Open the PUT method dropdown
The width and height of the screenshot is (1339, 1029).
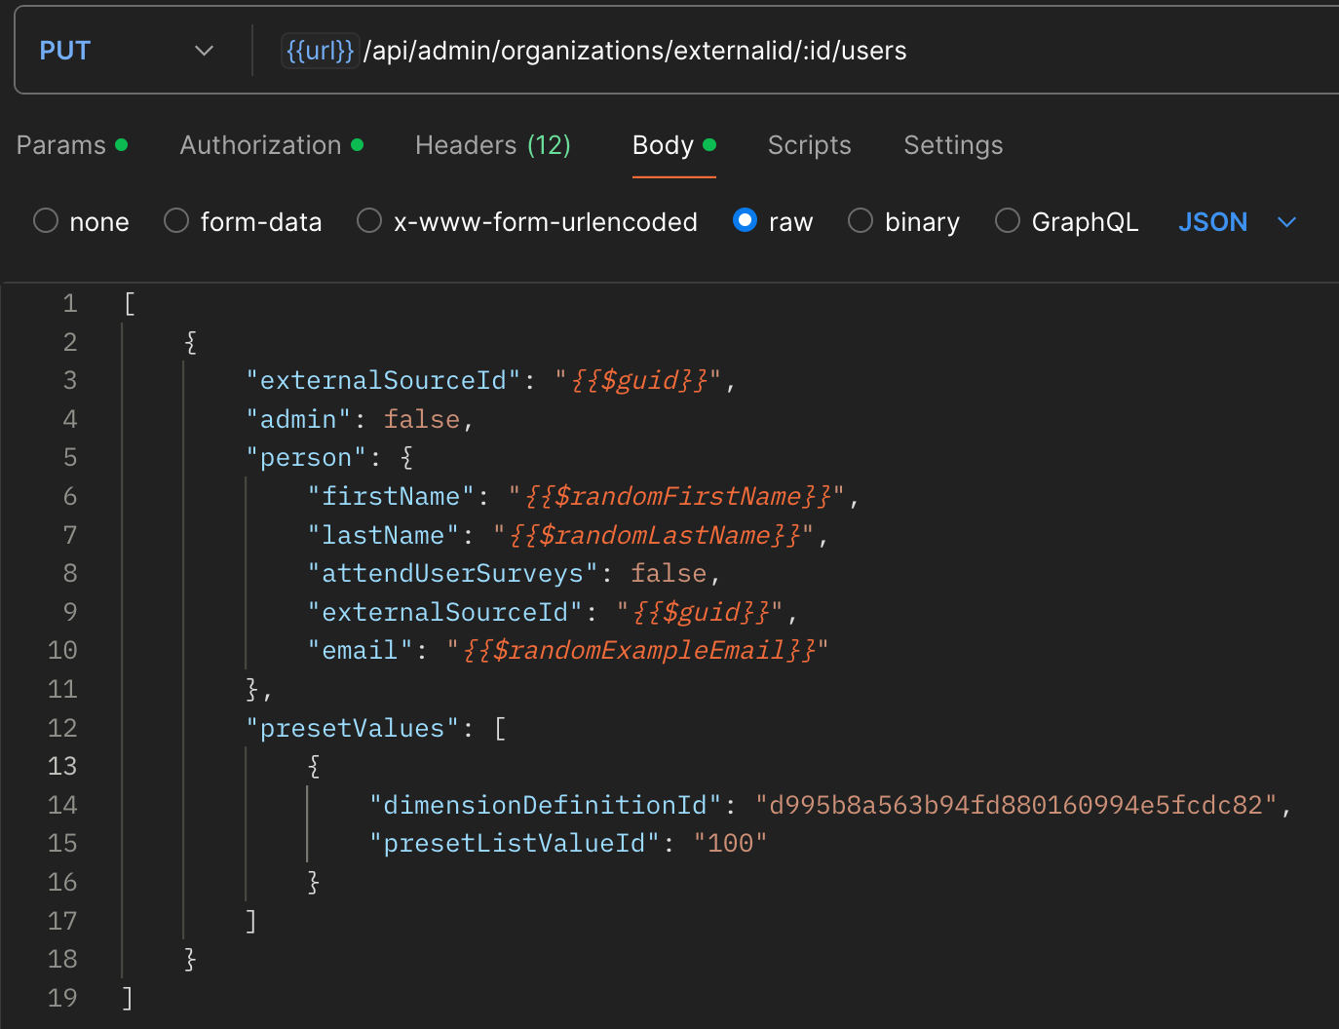126,51
